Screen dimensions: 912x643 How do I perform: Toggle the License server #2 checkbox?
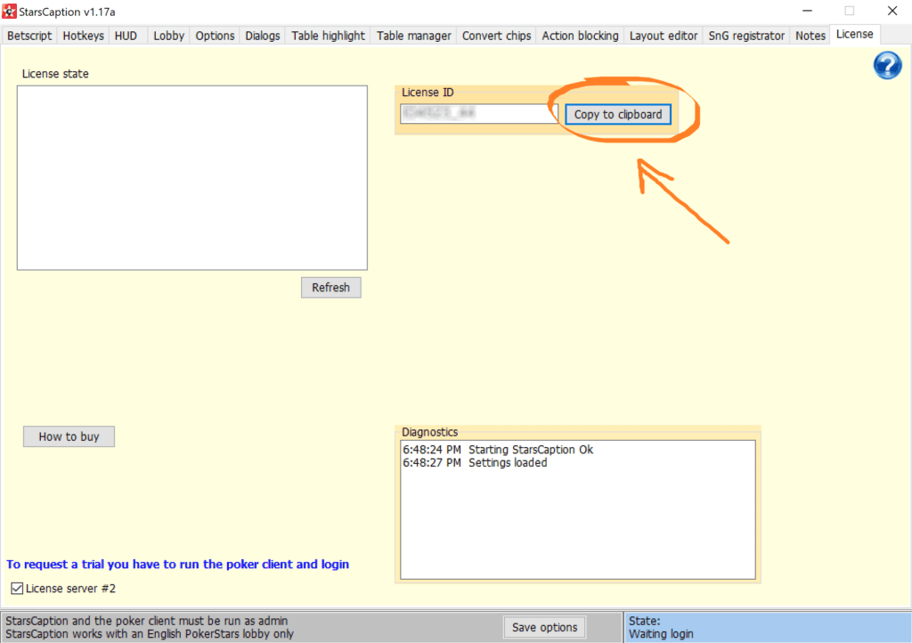[17, 589]
